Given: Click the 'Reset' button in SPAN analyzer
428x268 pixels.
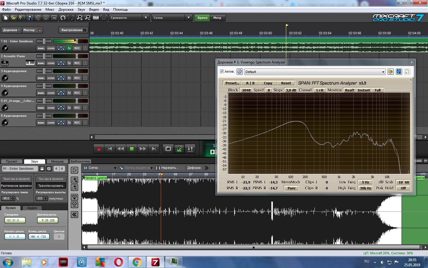Looking at the screenshot, I should 286,83.
